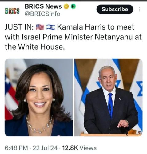This screenshot has height=154, width=147.
Task: Click the word 'Views' after the count
Action: pos(88,148)
